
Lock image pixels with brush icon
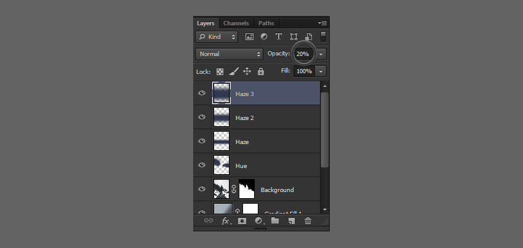[234, 71]
